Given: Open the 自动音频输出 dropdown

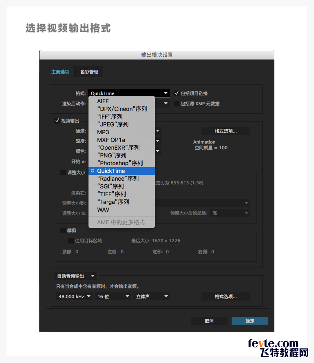Looking at the screenshot, I should click(76, 276).
